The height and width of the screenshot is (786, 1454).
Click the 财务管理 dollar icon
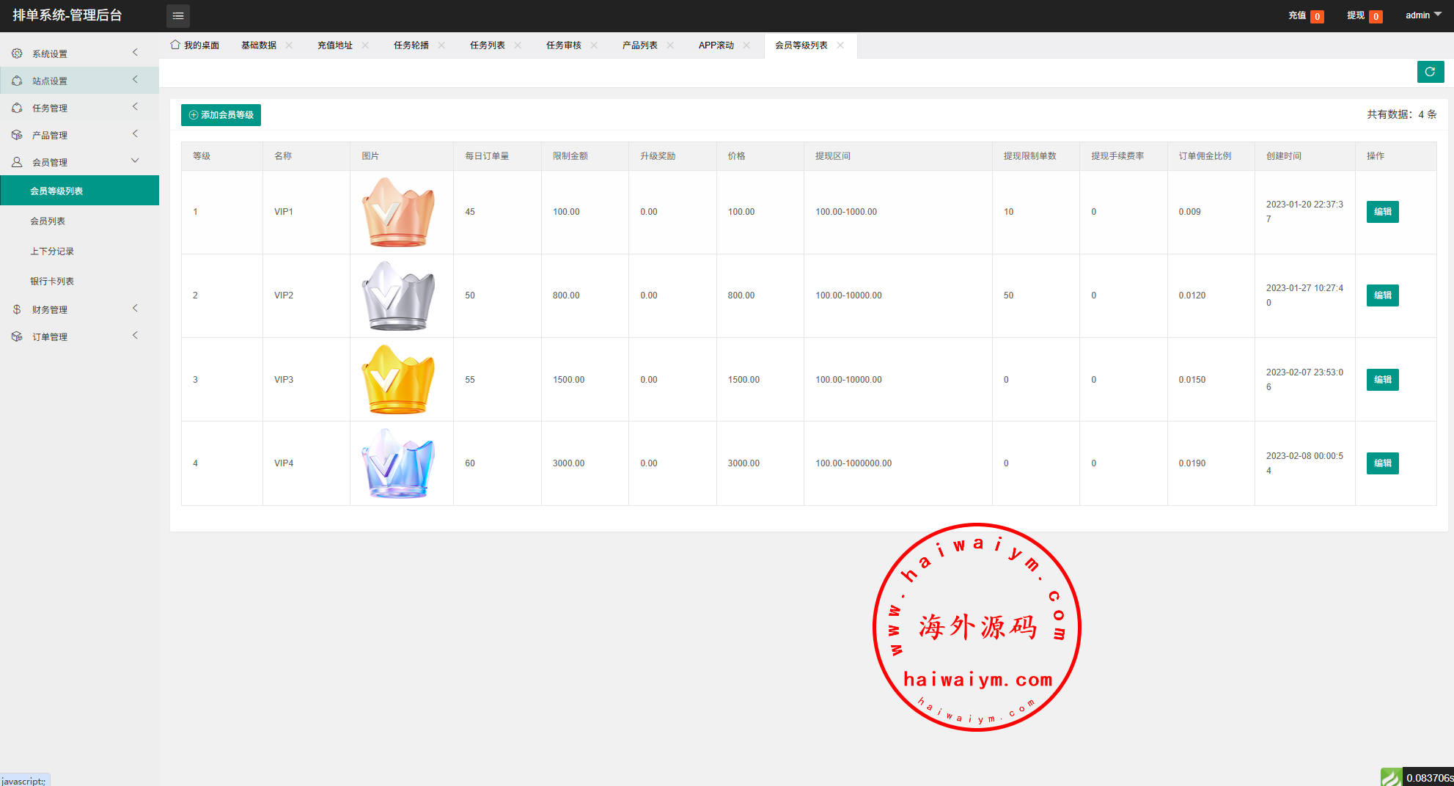(17, 309)
